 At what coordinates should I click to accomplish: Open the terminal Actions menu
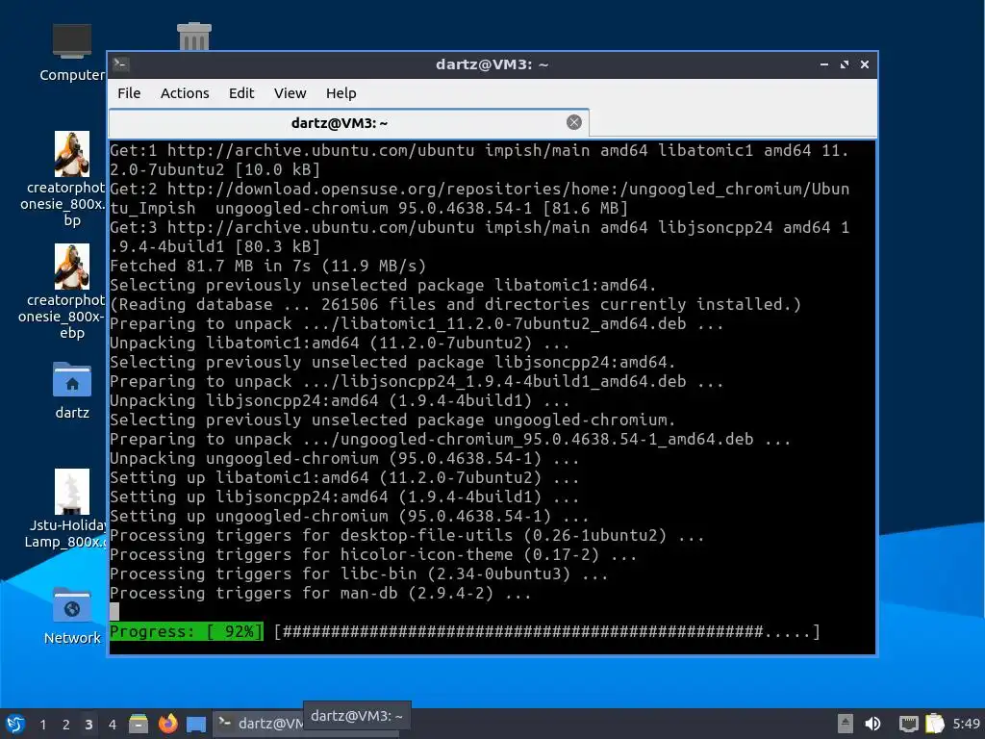(185, 93)
